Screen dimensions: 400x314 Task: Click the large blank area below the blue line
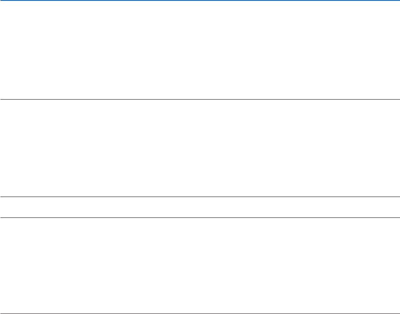tap(200, 50)
